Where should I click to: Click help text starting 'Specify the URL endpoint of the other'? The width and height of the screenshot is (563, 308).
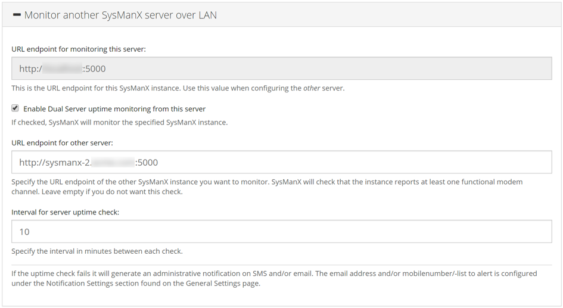tap(267, 186)
